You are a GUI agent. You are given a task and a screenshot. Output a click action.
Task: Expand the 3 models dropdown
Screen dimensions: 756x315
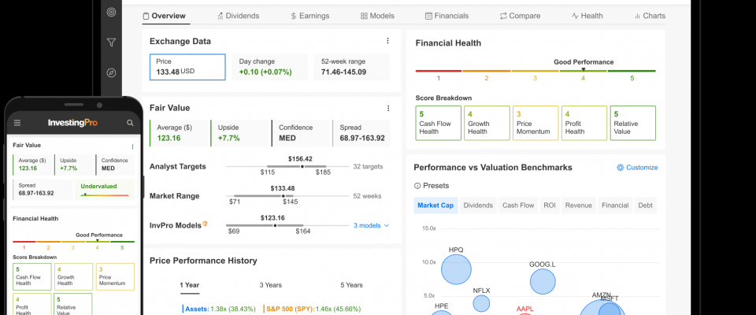(x=371, y=225)
